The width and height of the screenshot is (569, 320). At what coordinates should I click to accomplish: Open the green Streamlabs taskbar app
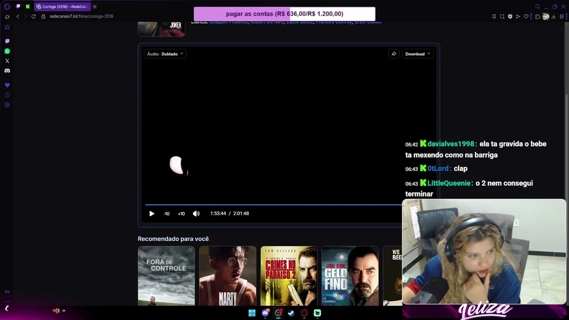[x=317, y=313]
